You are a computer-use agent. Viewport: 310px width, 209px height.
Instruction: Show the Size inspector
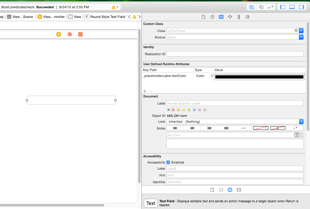point(239,17)
